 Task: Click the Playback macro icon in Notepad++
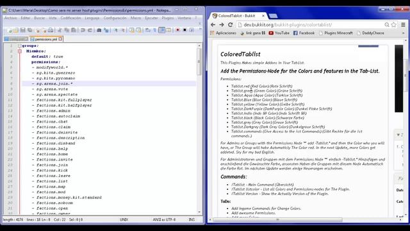tap(192, 30)
